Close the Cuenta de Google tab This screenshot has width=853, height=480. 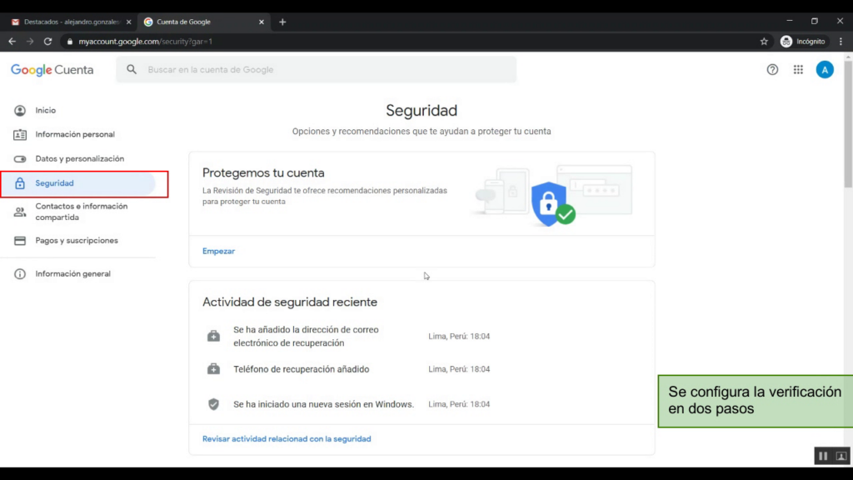[x=262, y=22]
